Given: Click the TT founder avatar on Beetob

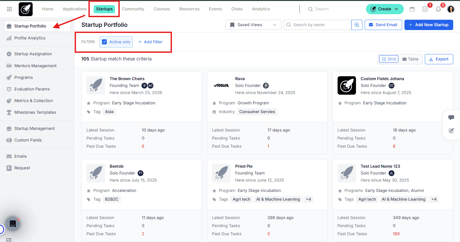Looking at the screenshot, I should (x=141, y=173).
